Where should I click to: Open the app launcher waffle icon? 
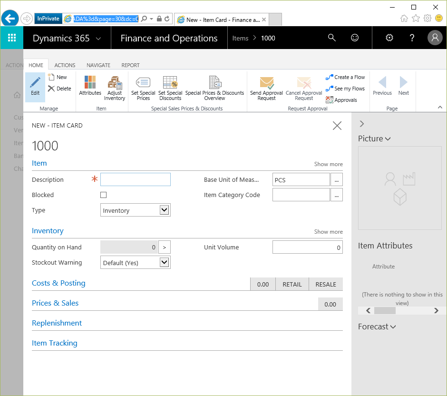pyautogui.click(x=12, y=38)
